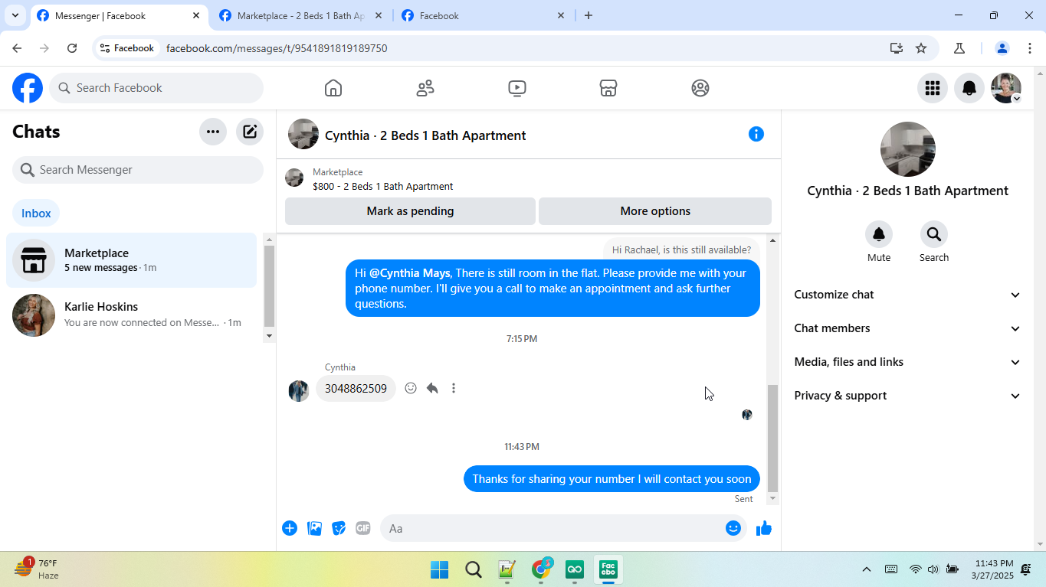Viewport: 1046px width, 587px height.
Task: Click the 'Thanks for sharing your number' message
Action: (612, 479)
